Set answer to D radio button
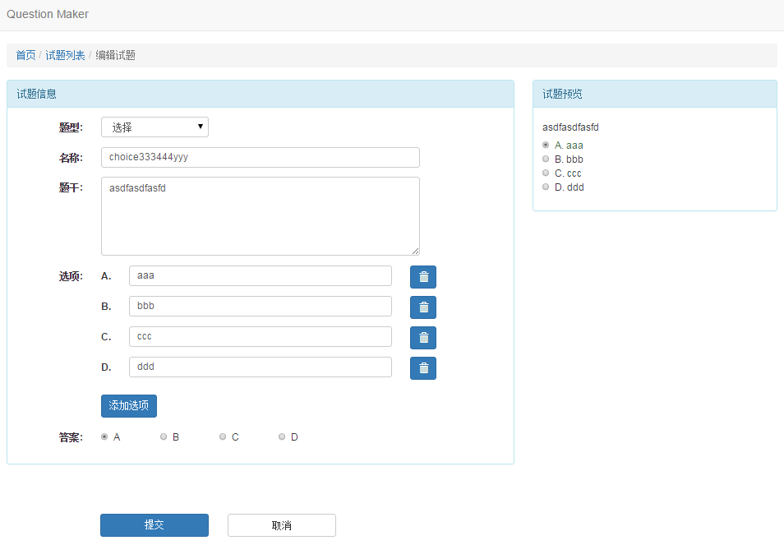This screenshot has height=545, width=784. point(282,437)
